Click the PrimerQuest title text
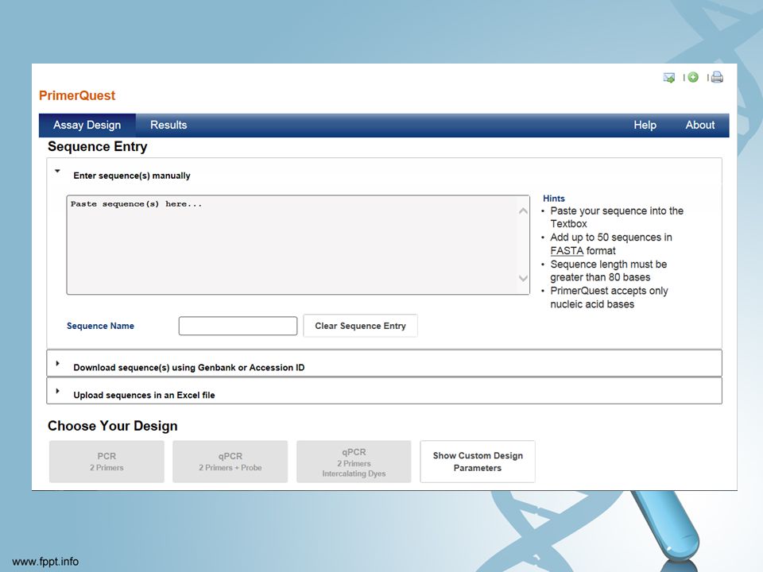This screenshot has height=572, width=763. 77,95
